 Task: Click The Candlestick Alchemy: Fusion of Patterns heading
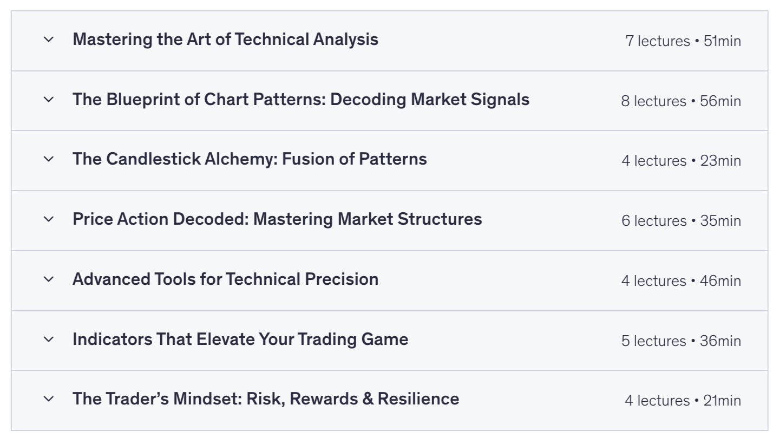(250, 160)
